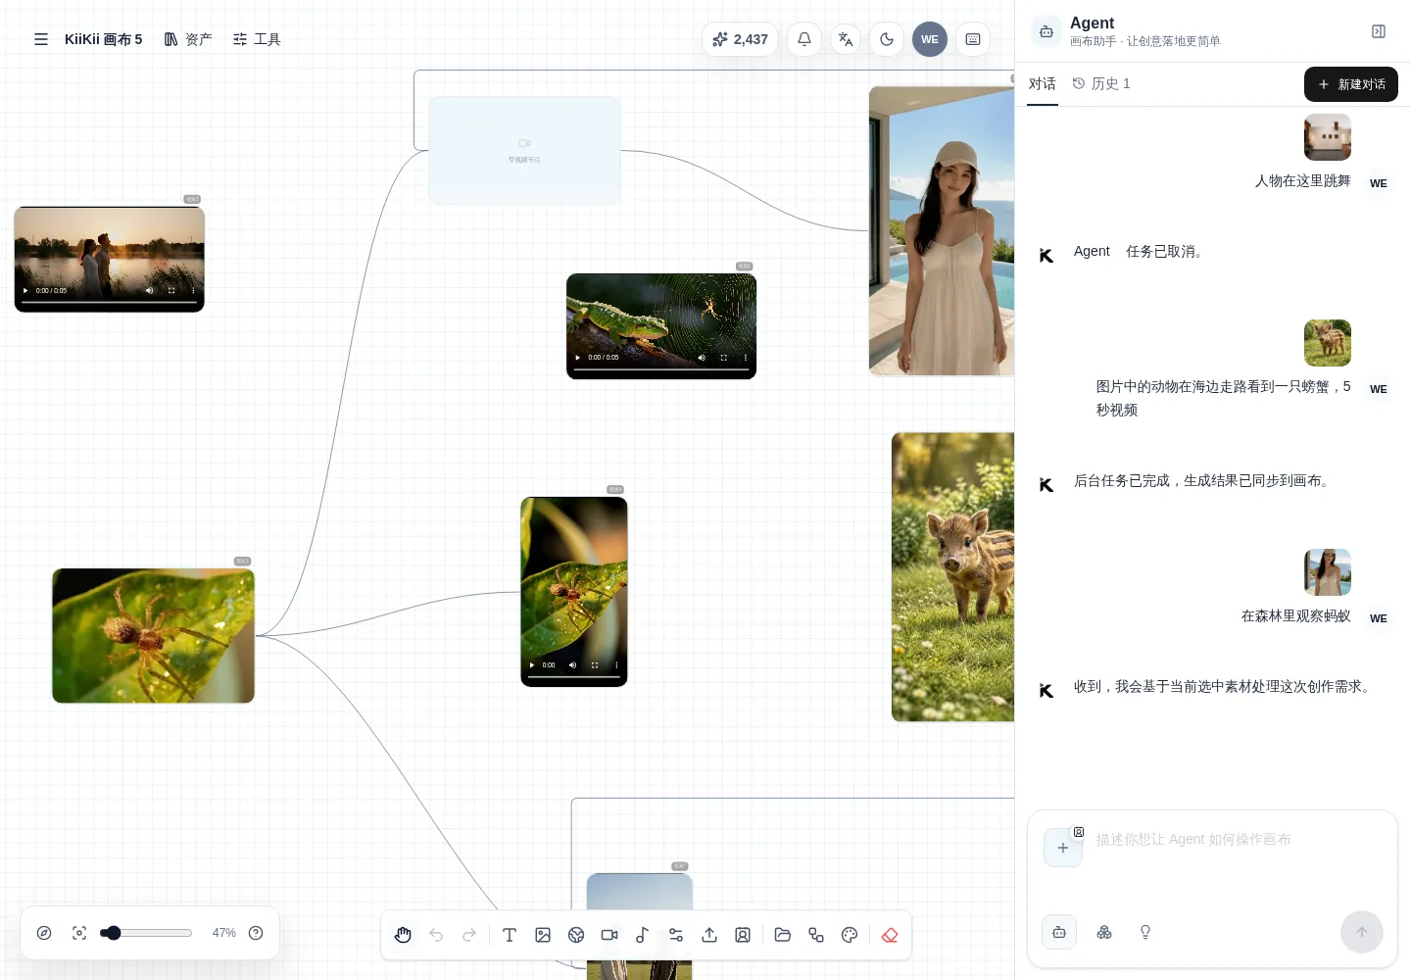
Task: Click the fit-to-view focus icon
Action: (x=79, y=933)
